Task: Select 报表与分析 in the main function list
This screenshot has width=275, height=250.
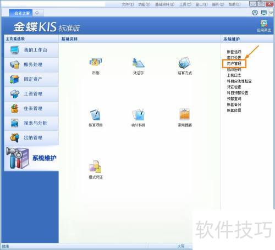Action: 31,123
